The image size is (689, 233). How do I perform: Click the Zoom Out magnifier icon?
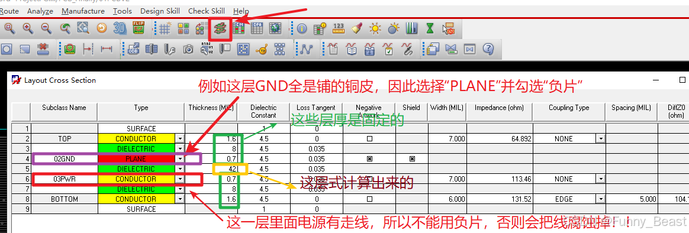tap(46, 29)
